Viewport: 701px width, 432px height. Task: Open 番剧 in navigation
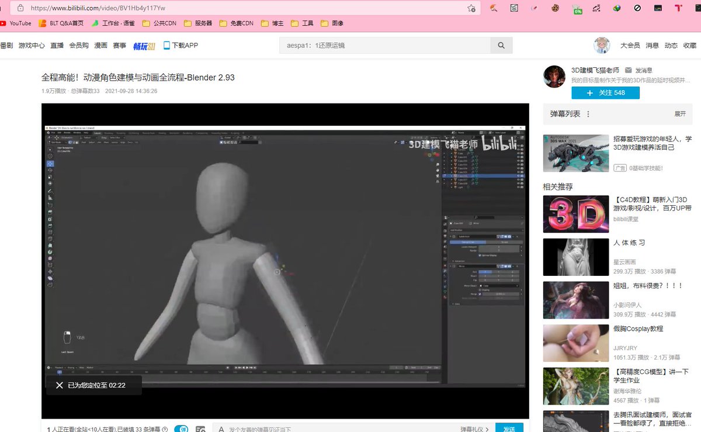pyautogui.click(x=6, y=46)
